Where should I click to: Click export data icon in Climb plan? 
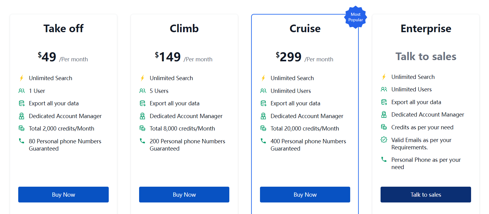(x=142, y=104)
